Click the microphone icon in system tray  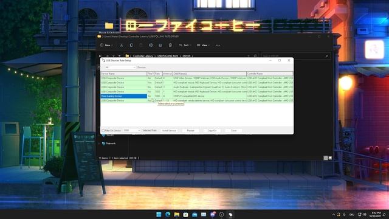344,215
